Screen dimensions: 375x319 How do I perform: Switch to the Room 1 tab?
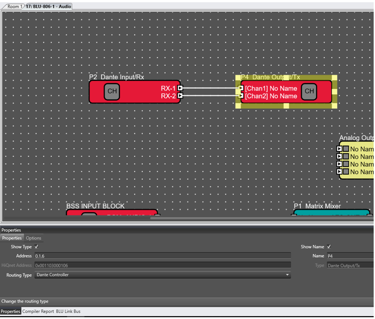point(13,6)
